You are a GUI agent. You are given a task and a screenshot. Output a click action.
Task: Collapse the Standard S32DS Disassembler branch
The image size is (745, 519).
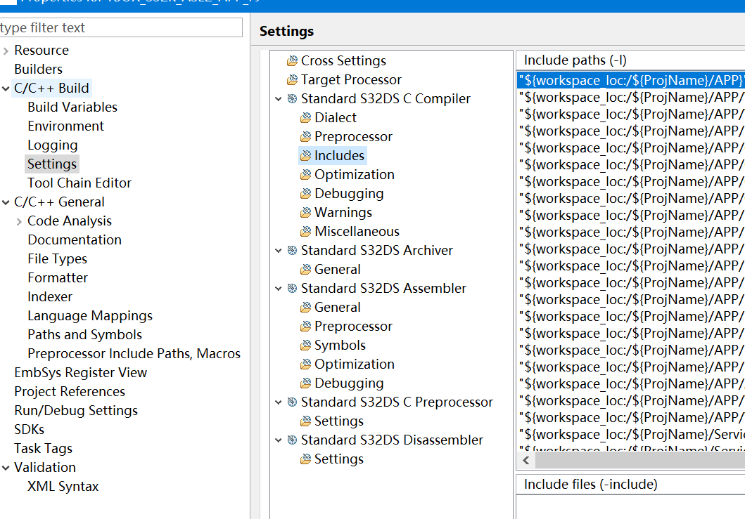[x=279, y=440]
